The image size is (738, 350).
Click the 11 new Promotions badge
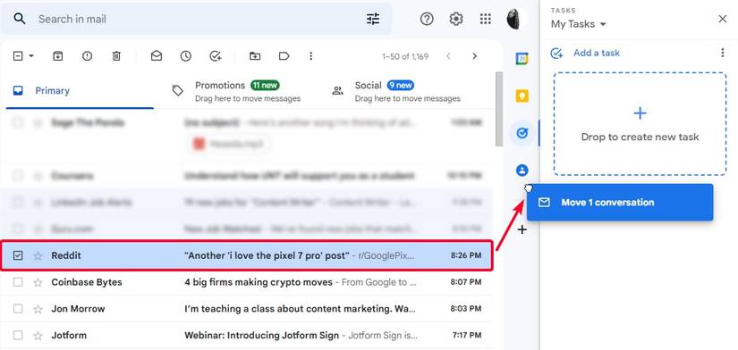click(265, 86)
